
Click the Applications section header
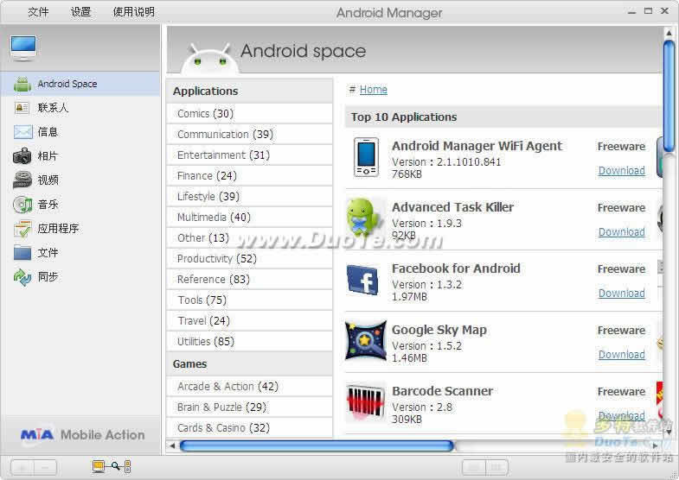[x=249, y=92]
